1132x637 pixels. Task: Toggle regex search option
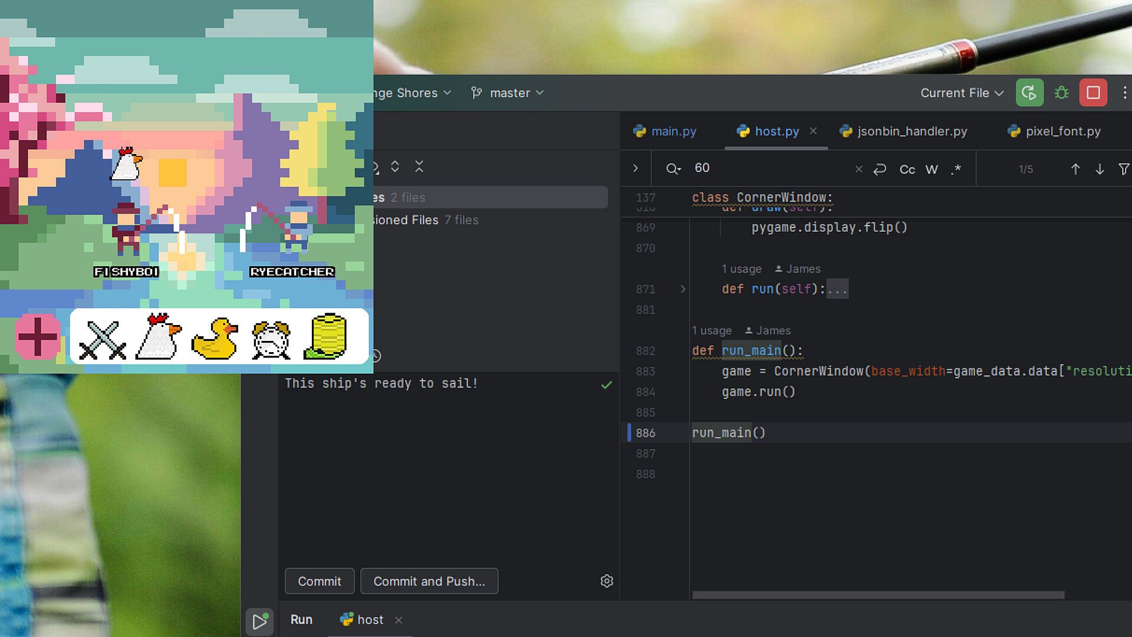pos(956,169)
